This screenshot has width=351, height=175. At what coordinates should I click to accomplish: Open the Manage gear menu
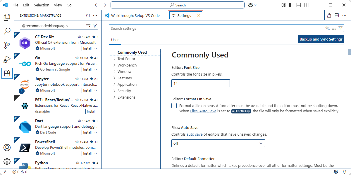(7, 161)
